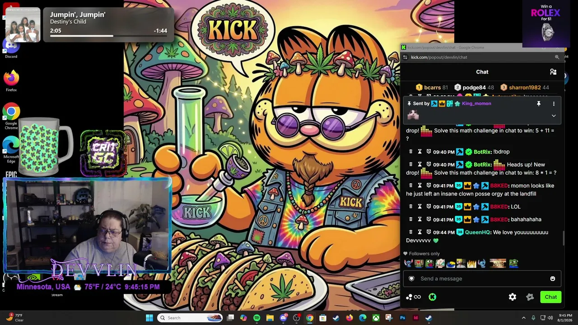This screenshot has width=578, height=325.
Task: Timeout B8KED on the bahahahaha message
Action: click(x=420, y=219)
